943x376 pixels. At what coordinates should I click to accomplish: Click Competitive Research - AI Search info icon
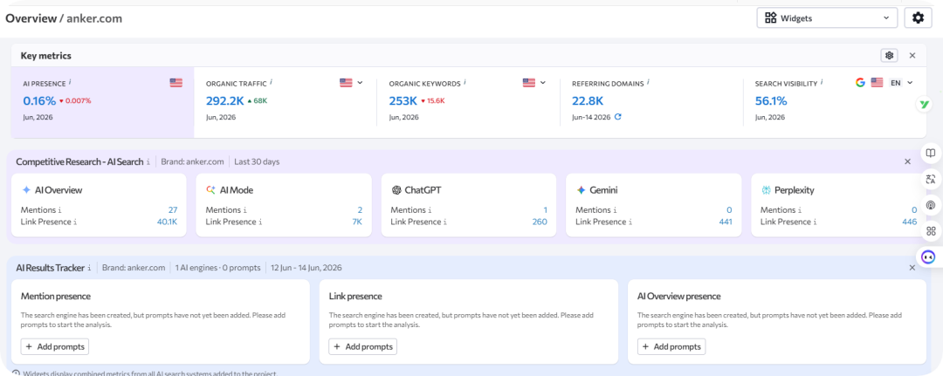point(148,162)
